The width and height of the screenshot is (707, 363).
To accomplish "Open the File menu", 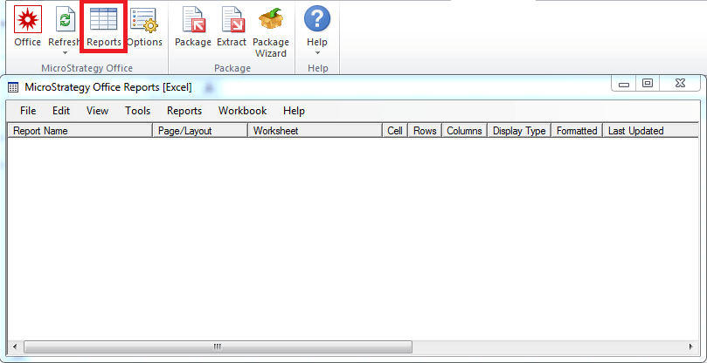I will [x=28, y=111].
